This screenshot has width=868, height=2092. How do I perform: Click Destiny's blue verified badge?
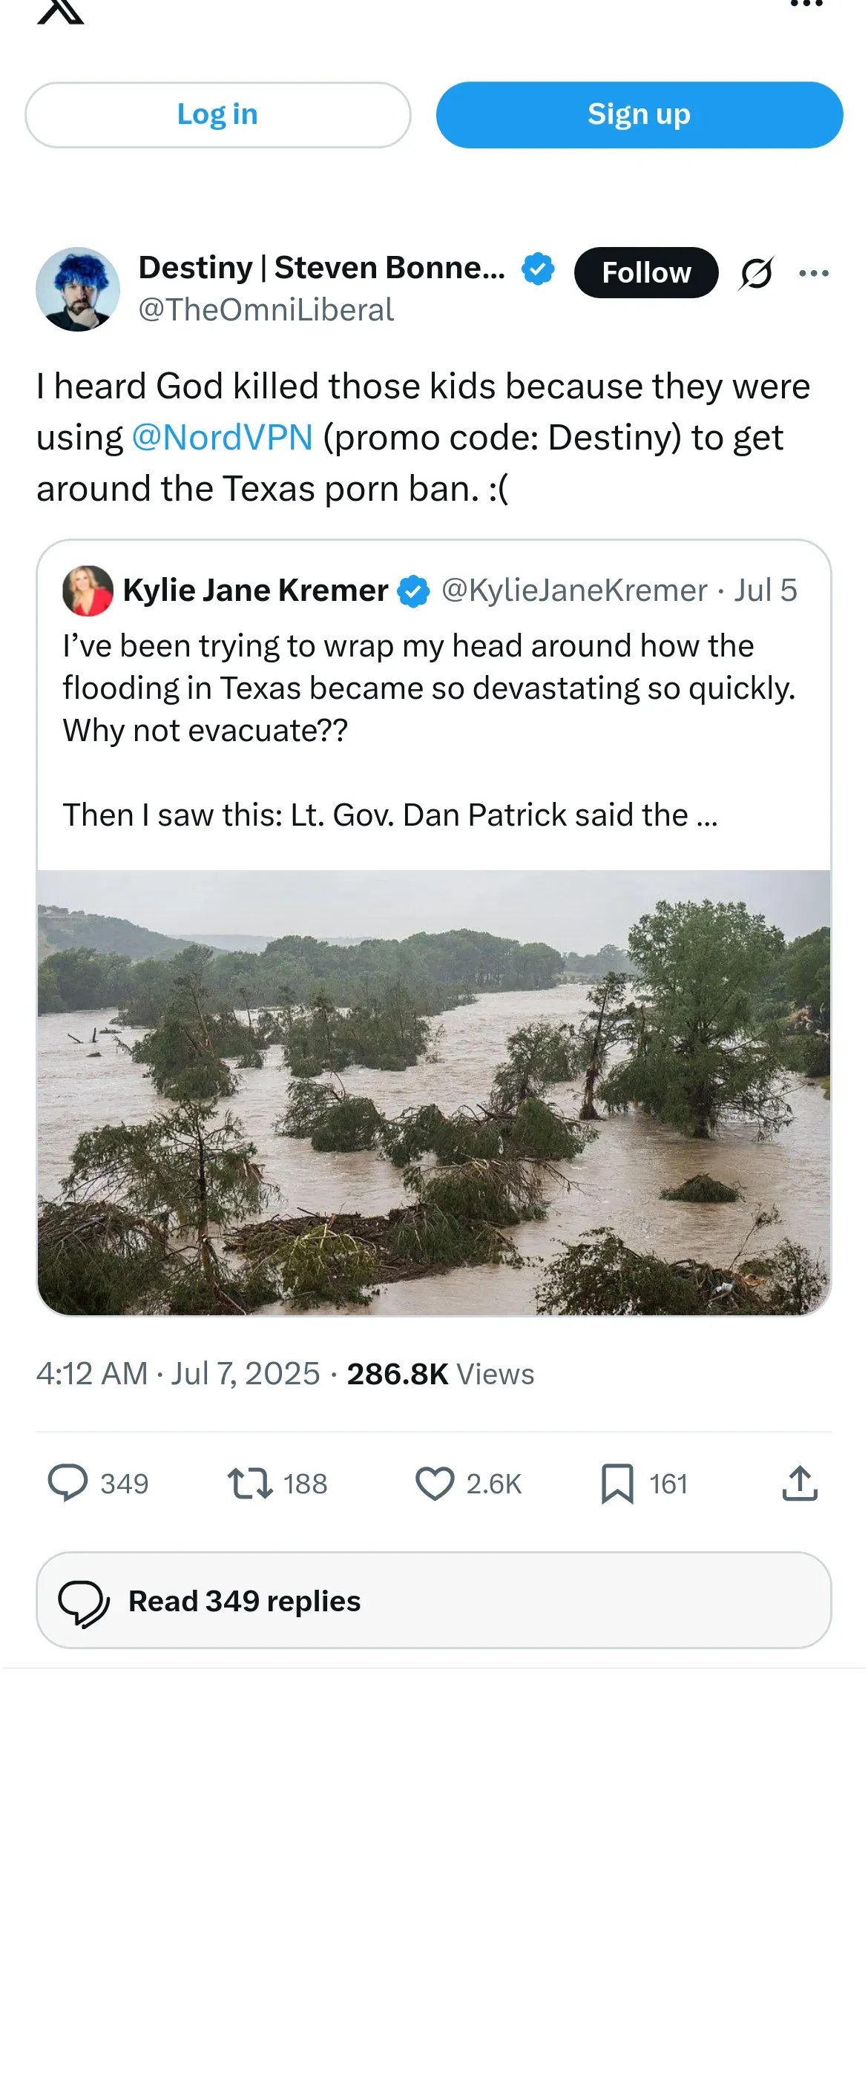click(x=538, y=269)
